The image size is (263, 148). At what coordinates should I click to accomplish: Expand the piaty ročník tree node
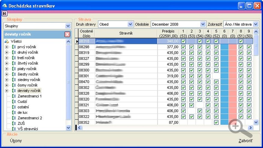point(6,69)
